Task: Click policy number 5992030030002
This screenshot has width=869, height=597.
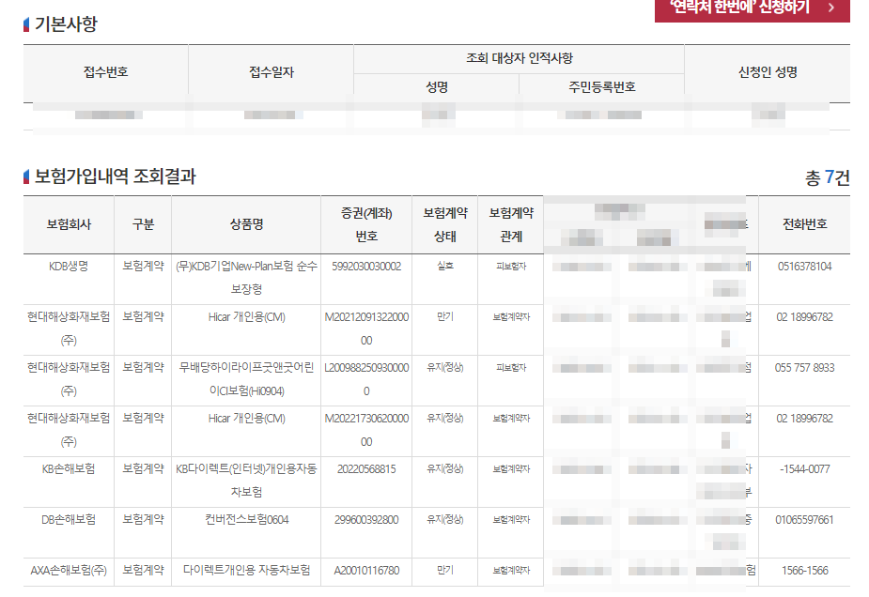Action: pos(366,267)
